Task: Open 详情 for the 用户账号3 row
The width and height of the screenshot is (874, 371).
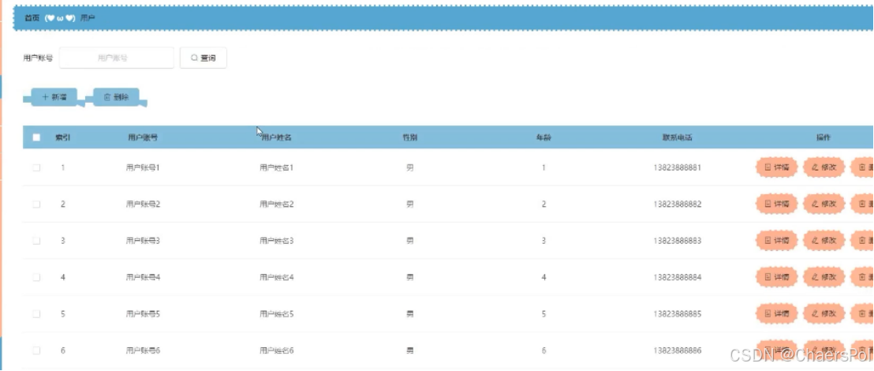Action: point(777,241)
